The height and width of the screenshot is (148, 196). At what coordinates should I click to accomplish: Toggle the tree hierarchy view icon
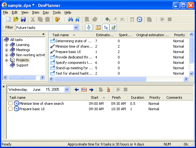(106, 27)
